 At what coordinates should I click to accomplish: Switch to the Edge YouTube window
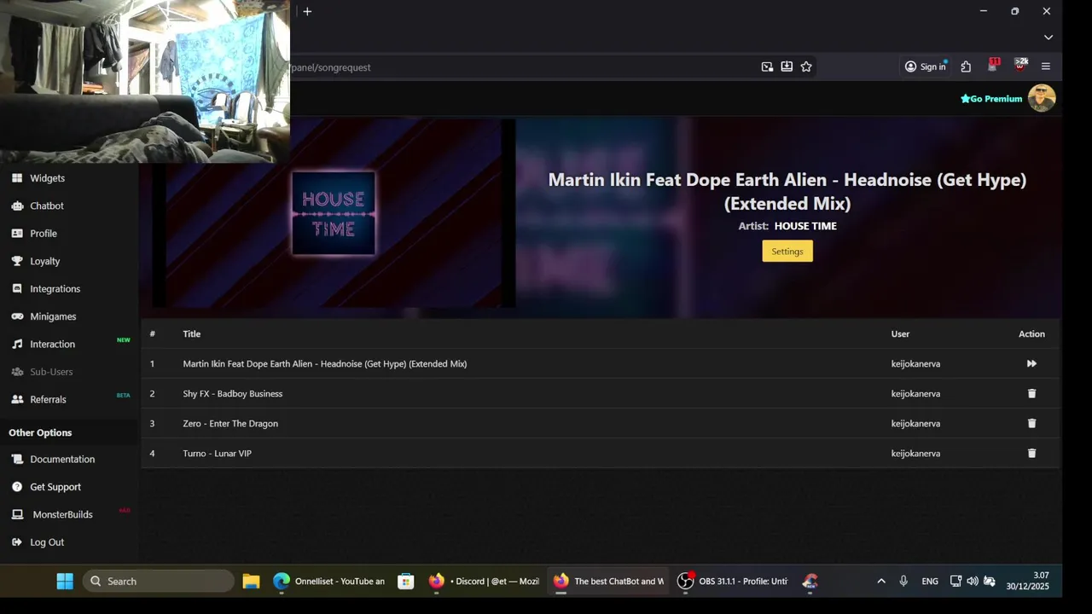click(x=329, y=582)
